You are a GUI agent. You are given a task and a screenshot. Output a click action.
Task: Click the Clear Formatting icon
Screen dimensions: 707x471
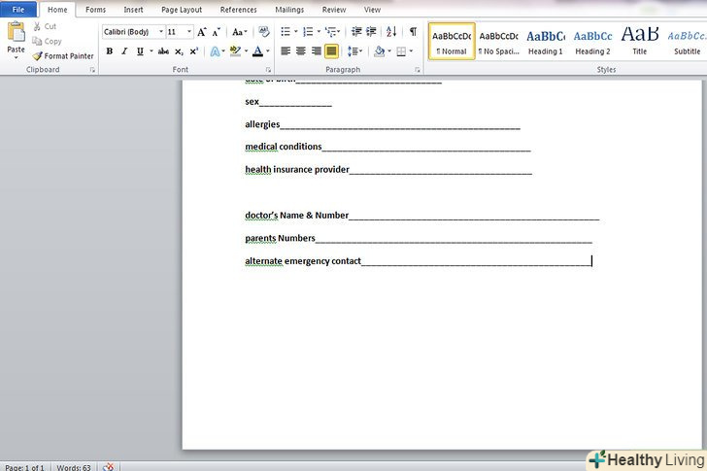pyautogui.click(x=264, y=32)
